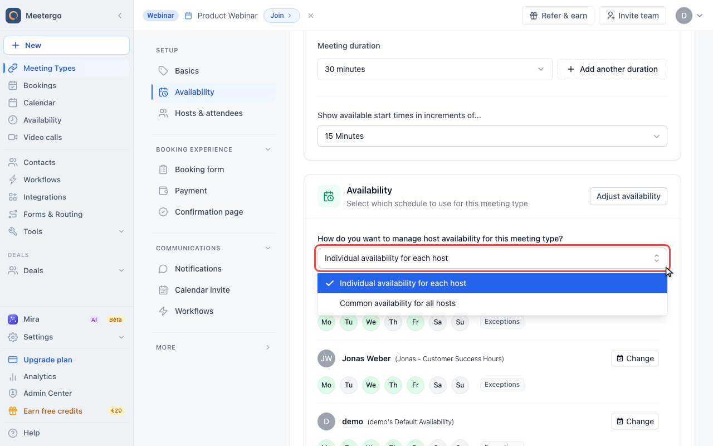Viewport: 713px width, 446px height.
Task: Click the Earn free credits gift icon
Action: pos(13,411)
